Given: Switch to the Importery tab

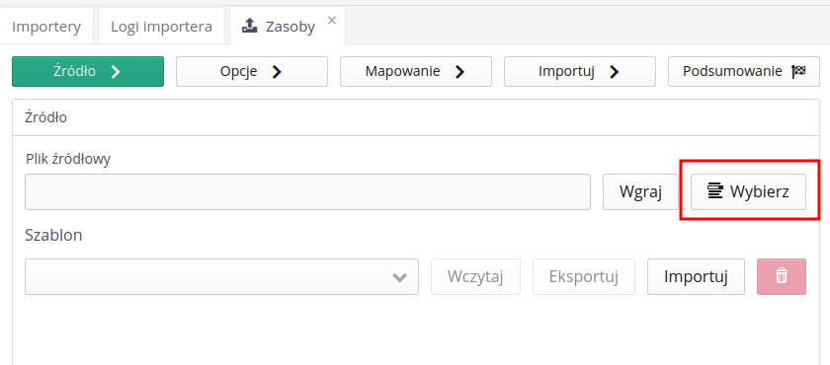Looking at the screenshot, I should (46, 26).
